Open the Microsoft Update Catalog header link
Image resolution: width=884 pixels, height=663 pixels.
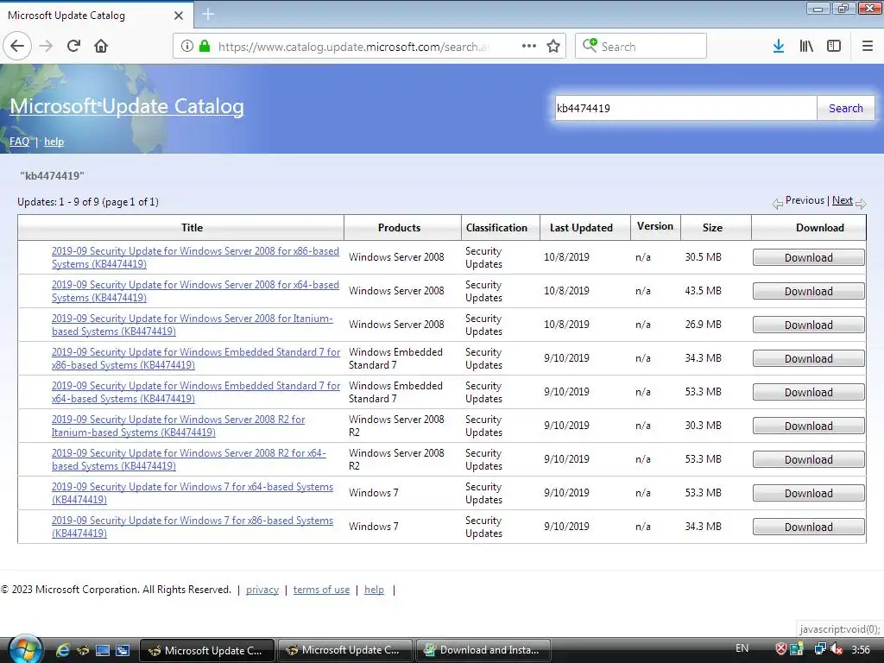click(x=127, y=106)
